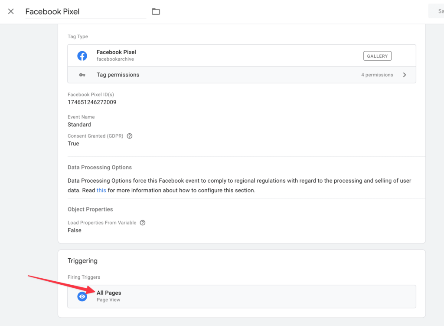Open the Tag permissions row
This screenshot has width=444, height=326.
point(242,75)
